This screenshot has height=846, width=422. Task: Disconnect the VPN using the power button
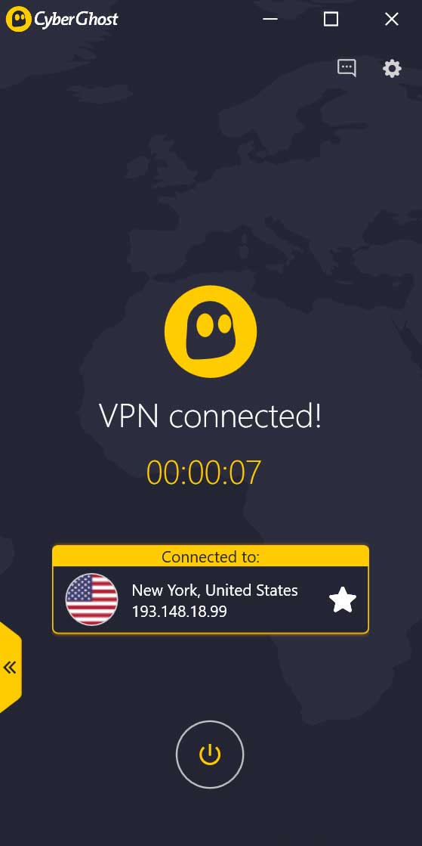pos(210,755)
